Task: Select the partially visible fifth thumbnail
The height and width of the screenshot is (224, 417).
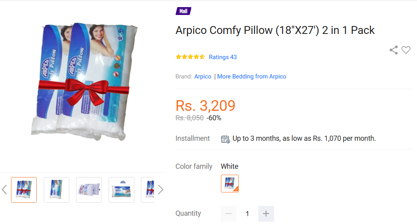Action: (148, 190)
